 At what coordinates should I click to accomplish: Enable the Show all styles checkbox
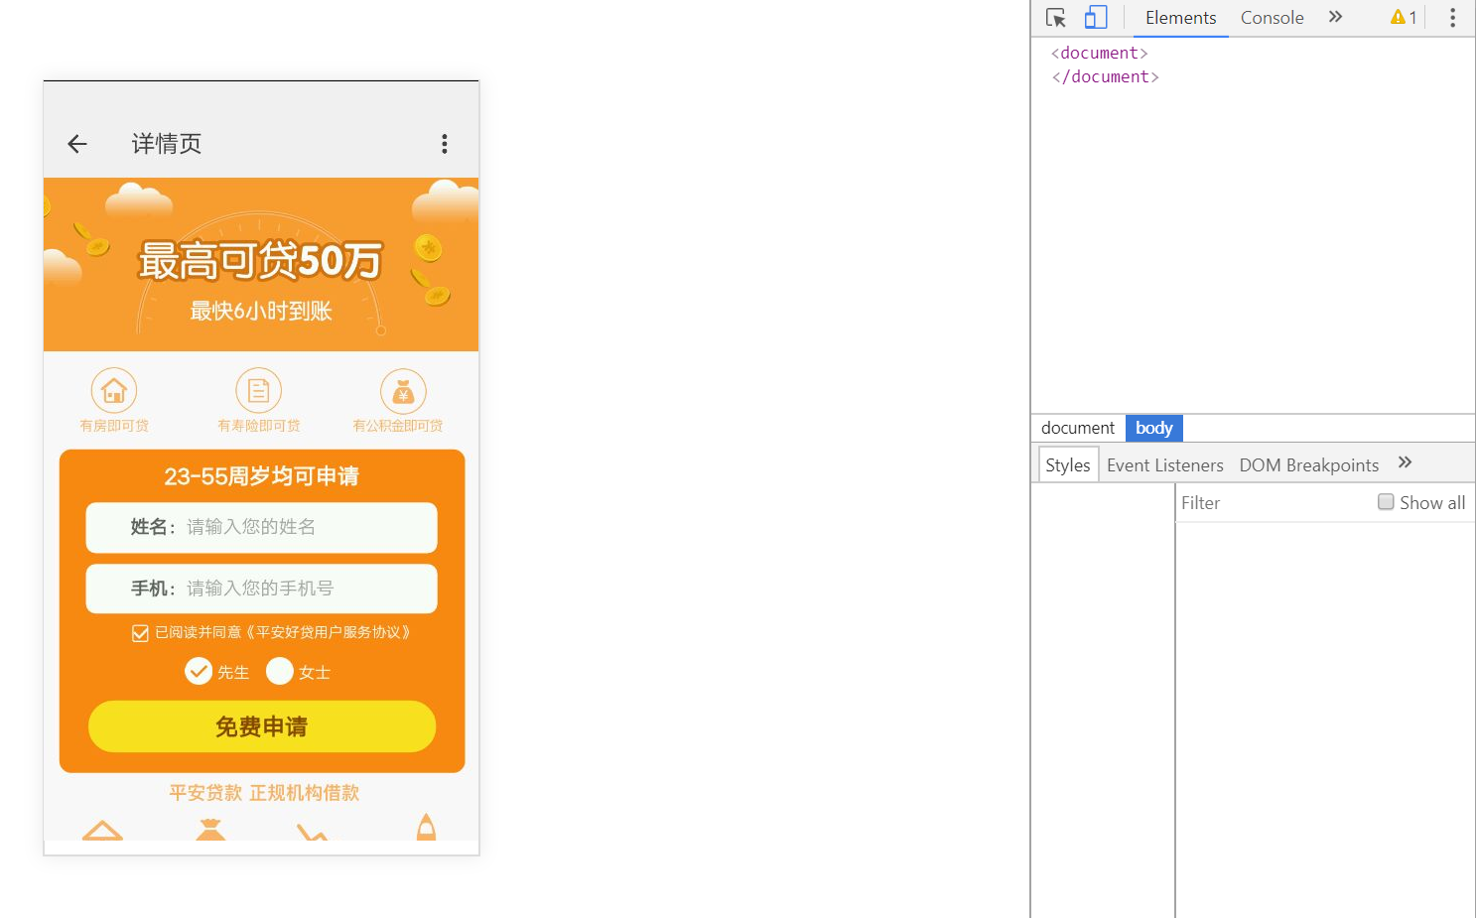coord(1385,501)
